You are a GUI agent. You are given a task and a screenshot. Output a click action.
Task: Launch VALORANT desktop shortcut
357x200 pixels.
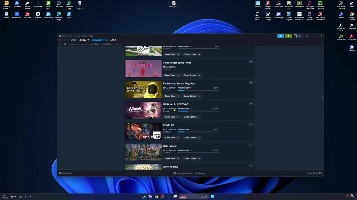pyautogui.click(x=278, y=4)
